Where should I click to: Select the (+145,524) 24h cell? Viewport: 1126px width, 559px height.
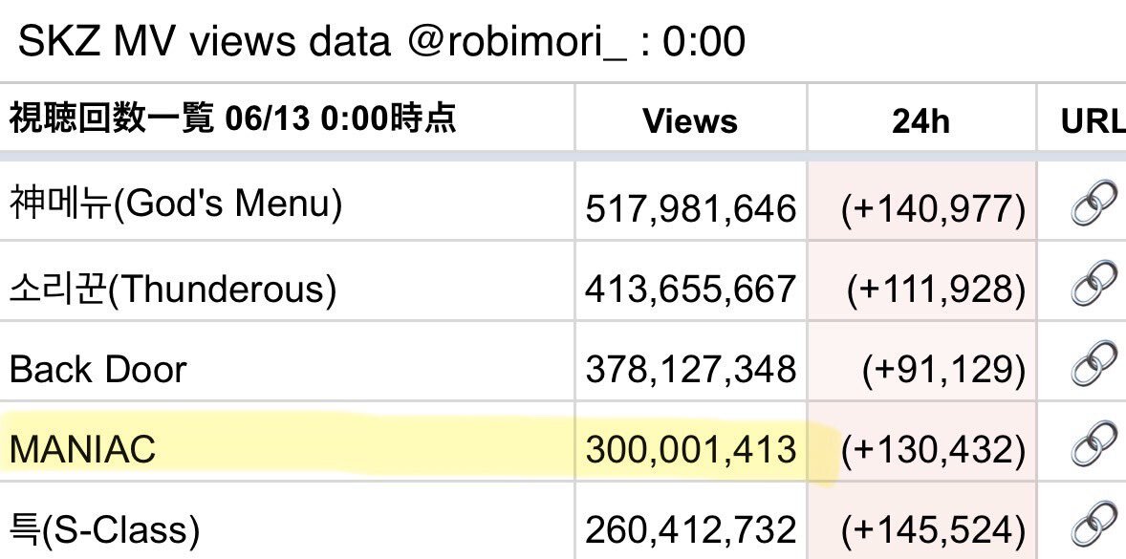(x=922, y=522)
